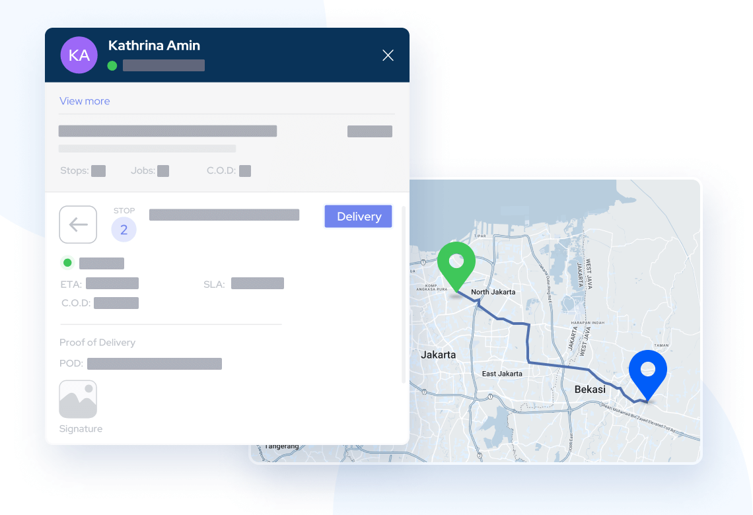Click the panel's vertical scrollbar

tap(404, 294)
